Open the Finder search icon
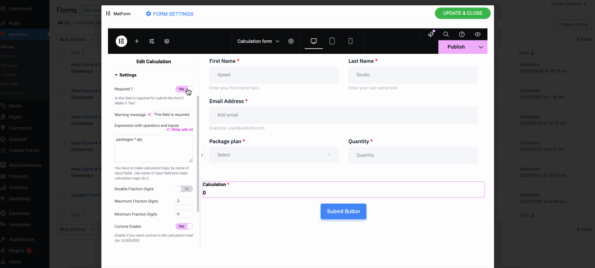This screenshot has height=268, width=595. coord(446,34)
